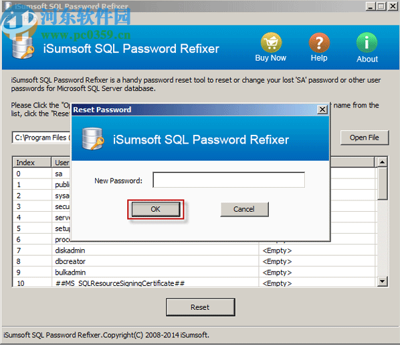This screenshot has height=346, width=400.
Task: Click the User column header
Action: [62, 162]
